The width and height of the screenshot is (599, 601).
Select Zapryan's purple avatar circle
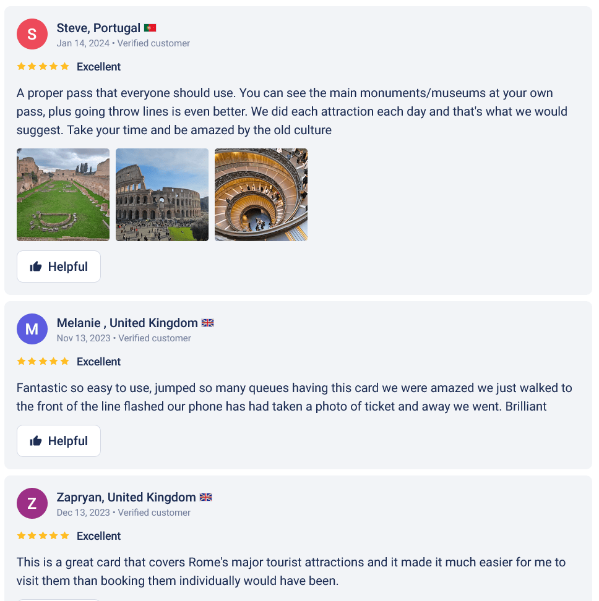[x=32, y=503]
